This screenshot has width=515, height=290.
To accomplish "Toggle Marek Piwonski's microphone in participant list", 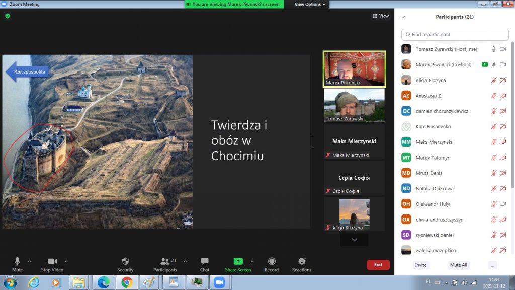I will pyautogui.click(x=494, y=64).
